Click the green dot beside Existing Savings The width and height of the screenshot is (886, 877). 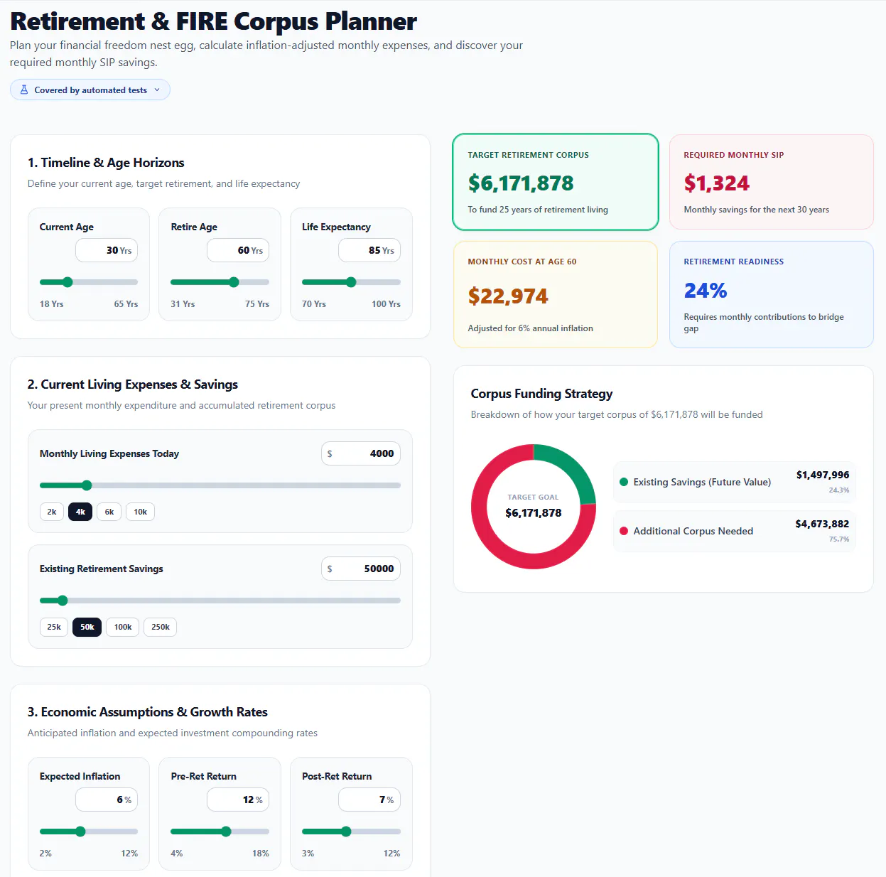pos(624,482)
